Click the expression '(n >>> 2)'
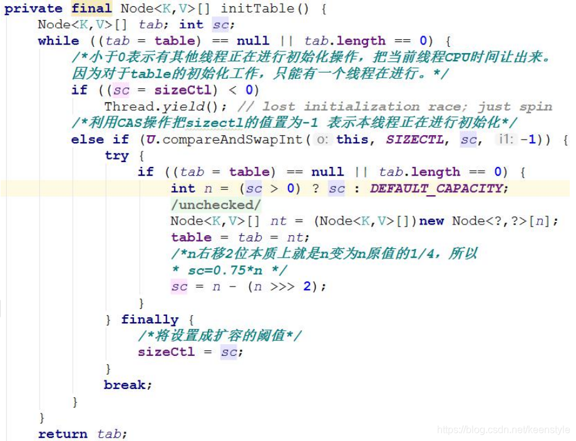Image resolution: width=576 pixels, height=441 pixels. [282, 286]
